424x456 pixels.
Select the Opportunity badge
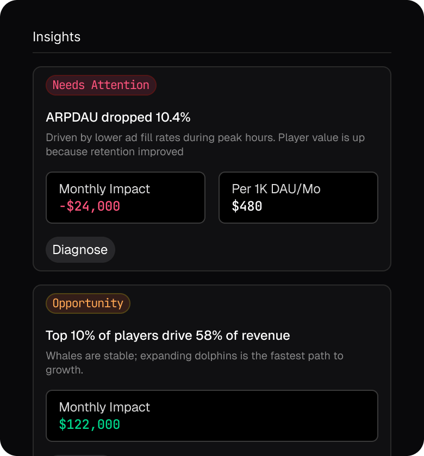coord(88,303)
